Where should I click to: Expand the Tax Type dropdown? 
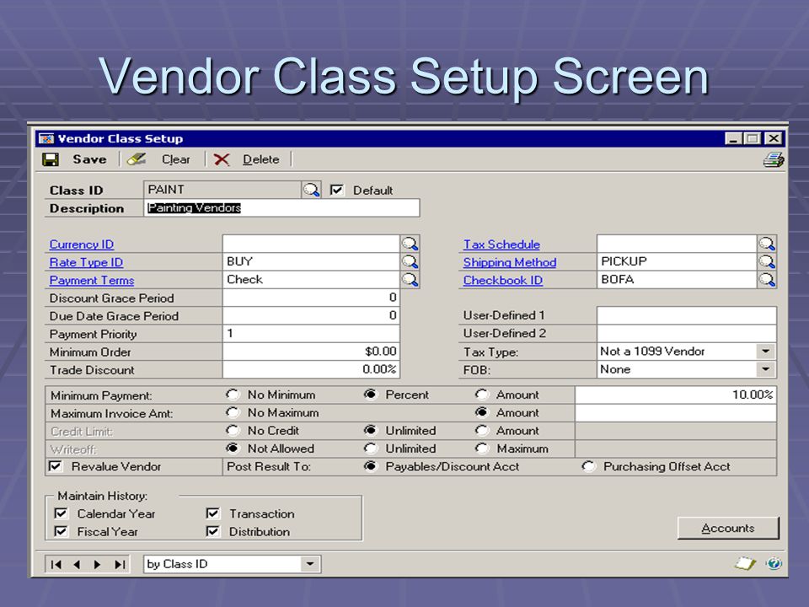766,352
